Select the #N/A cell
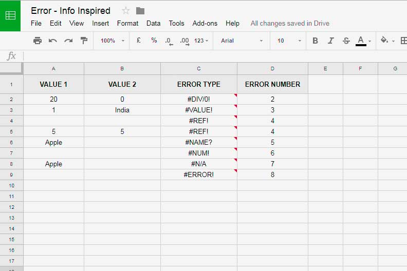The width and height of the screenshot is (407, 271). click(x=198, y=164)
